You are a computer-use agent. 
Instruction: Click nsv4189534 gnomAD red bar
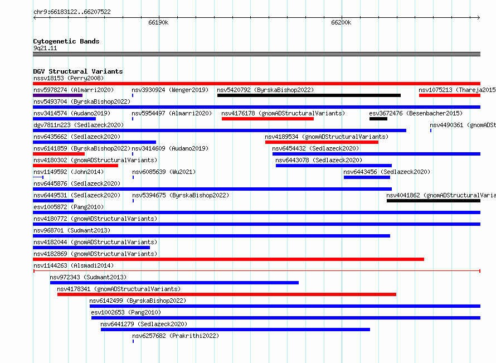coord(322,142)
